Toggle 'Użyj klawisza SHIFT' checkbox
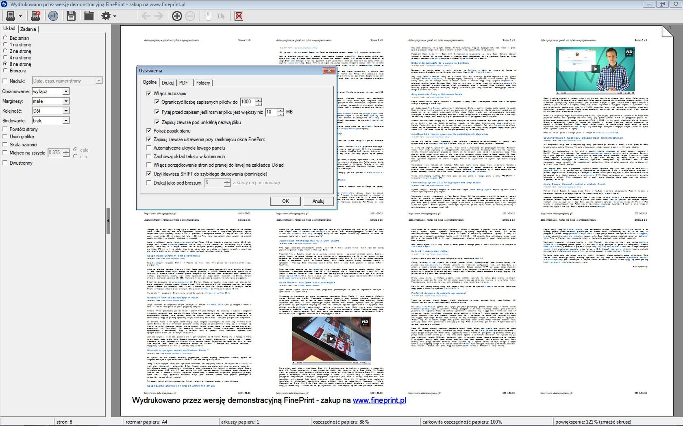683x426 pixels. pos(149,174)
